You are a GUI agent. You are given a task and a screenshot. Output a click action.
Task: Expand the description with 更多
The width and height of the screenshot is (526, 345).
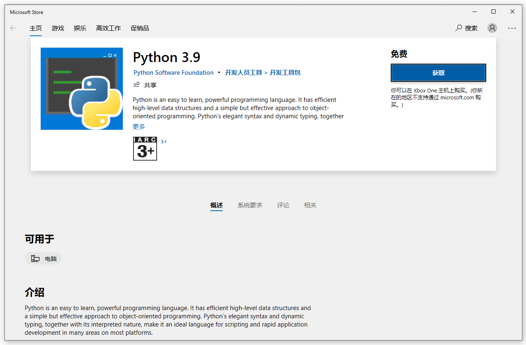coord(138,126)
